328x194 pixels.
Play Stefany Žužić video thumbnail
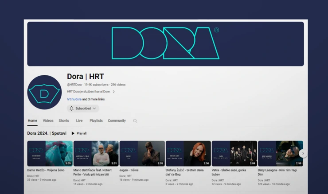tap(188, 153)
